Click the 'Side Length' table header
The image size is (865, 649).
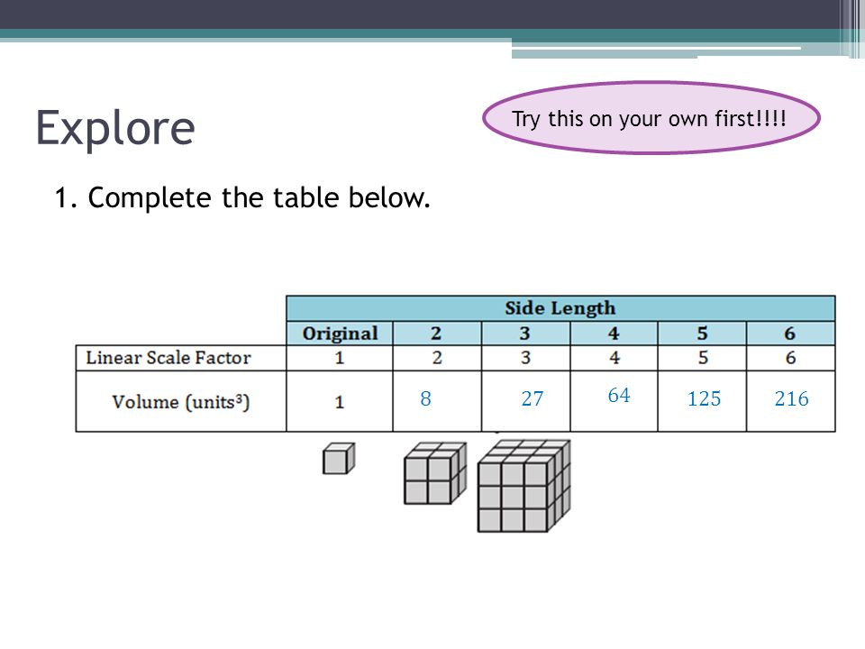tap(560, 308)
